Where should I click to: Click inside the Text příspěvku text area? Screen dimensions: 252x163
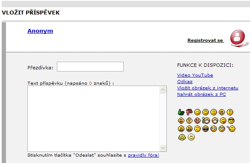point(94,119)
